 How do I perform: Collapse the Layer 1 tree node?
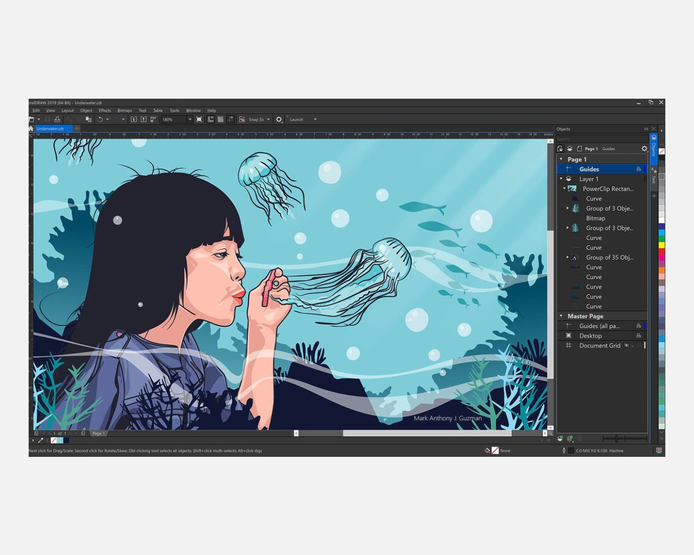tap(561, 179)
